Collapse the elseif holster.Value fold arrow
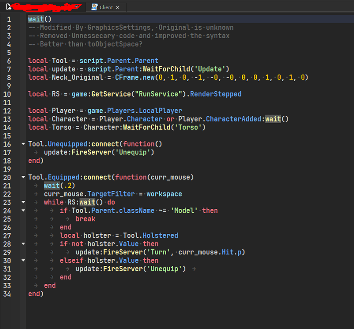This screenshot has width=354, height=329. click(23, 260)
